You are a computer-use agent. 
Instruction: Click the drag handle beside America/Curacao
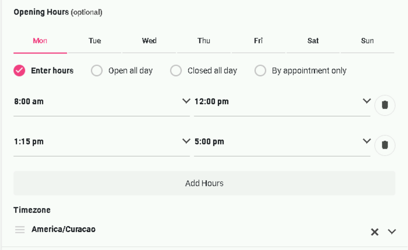[x=20, y=230]
